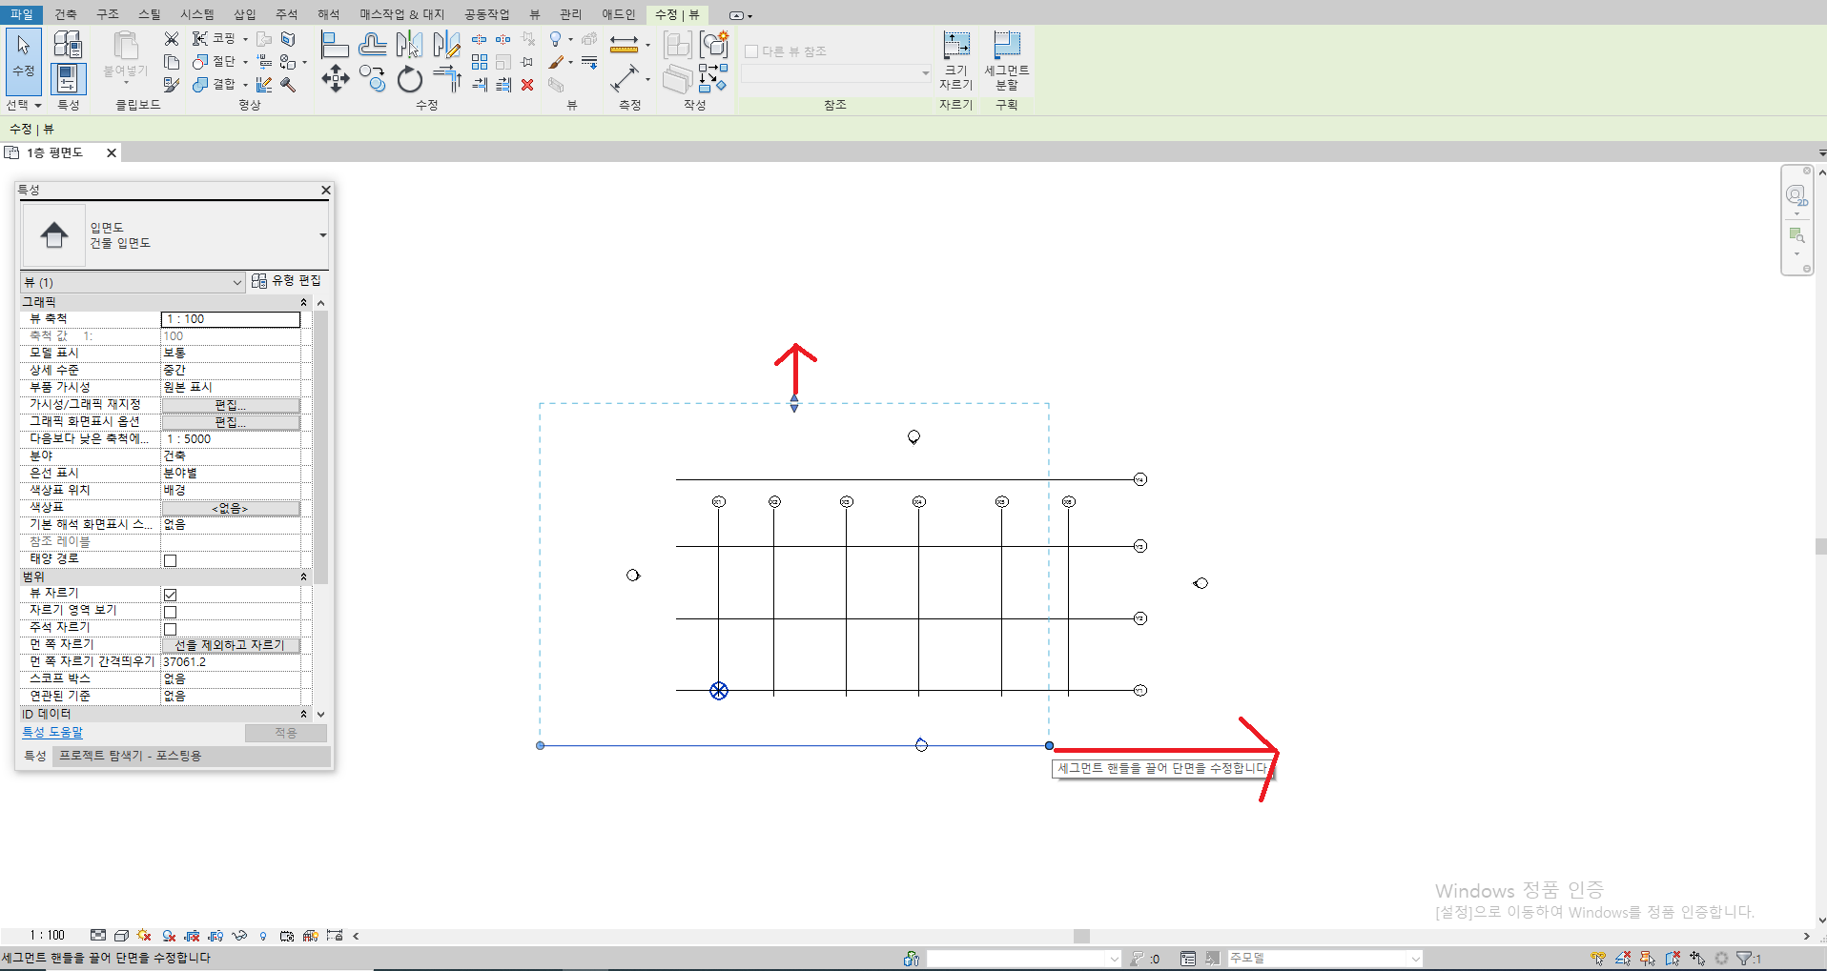Select the Move tool icon

tap(335, 79)
